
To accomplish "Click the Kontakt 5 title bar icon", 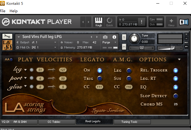I will coord(2,3).
